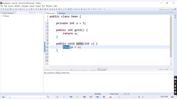Click the 'Smart Insert' status bar entry
This screenshot has width=177, height=99.
pos(114,94)
